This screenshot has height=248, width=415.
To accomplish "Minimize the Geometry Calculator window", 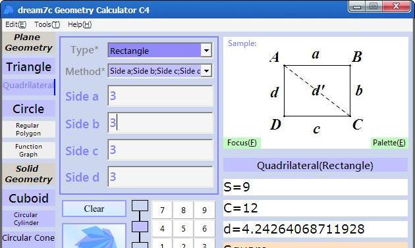I will tap(357, 7).
